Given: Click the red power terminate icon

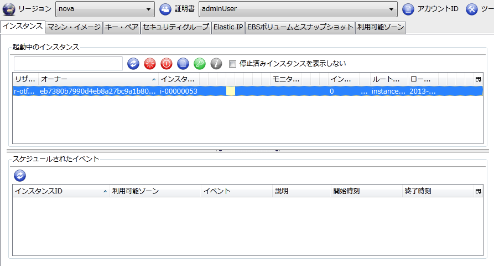Looking at the screenshot, I should point(166,64).
